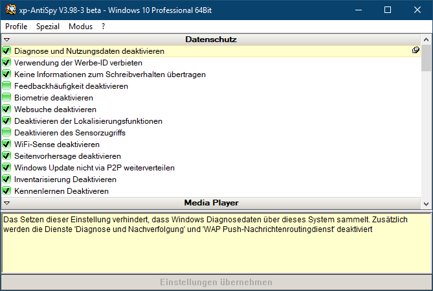Enable Deaktivieren des Sensorzugriffs checkbox
The image size is (433, 291).
(x=6, y=132)
